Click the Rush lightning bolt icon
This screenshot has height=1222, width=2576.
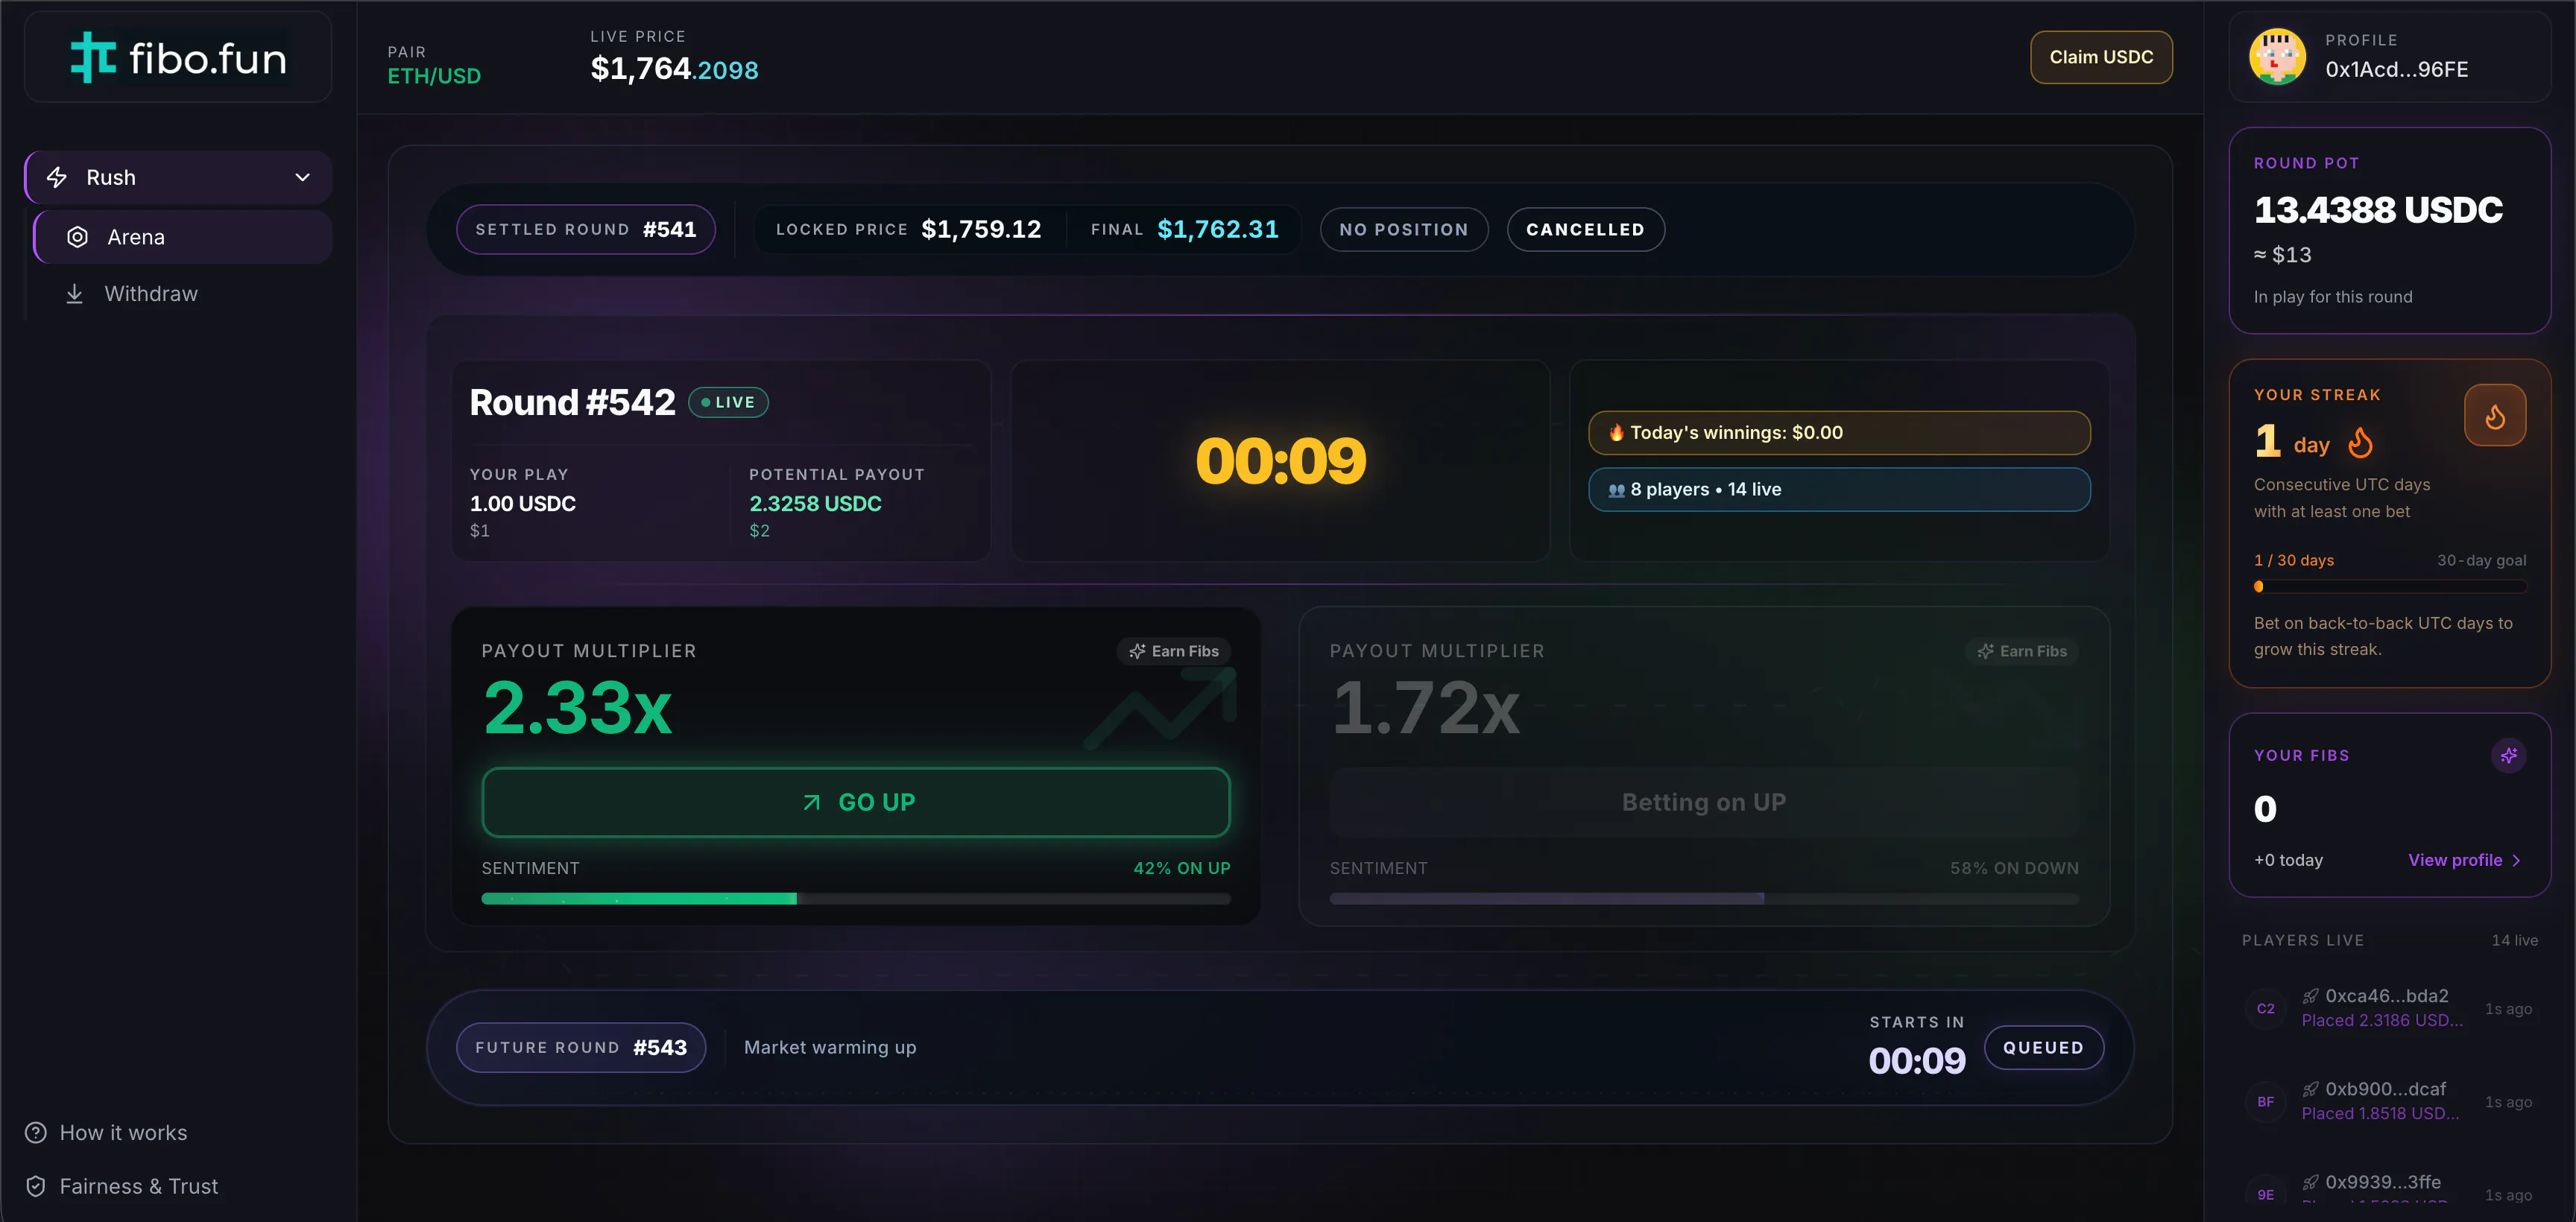[x=57, y=177]
